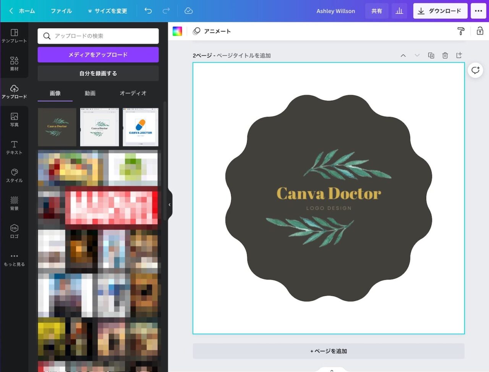489x372 pixels.
Task: Switch to the Videos (動画) tab
Action: point(90,93)
